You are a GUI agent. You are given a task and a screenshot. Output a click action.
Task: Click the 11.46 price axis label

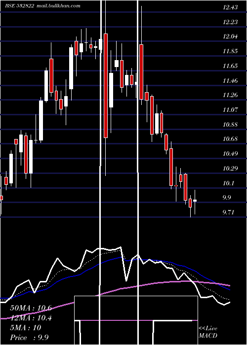[230, 80]
